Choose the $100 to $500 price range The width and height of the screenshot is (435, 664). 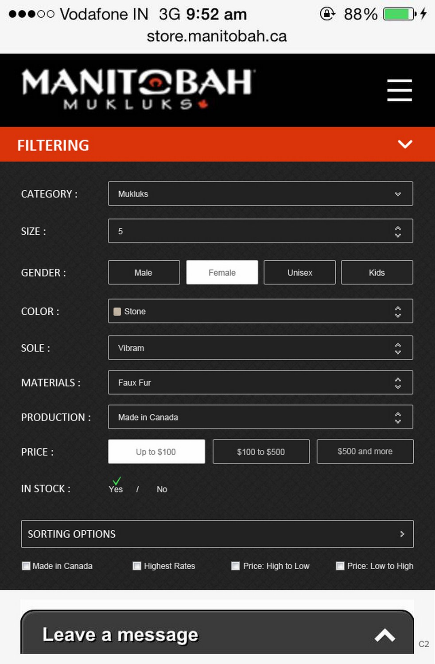click(x=261, y=452)
